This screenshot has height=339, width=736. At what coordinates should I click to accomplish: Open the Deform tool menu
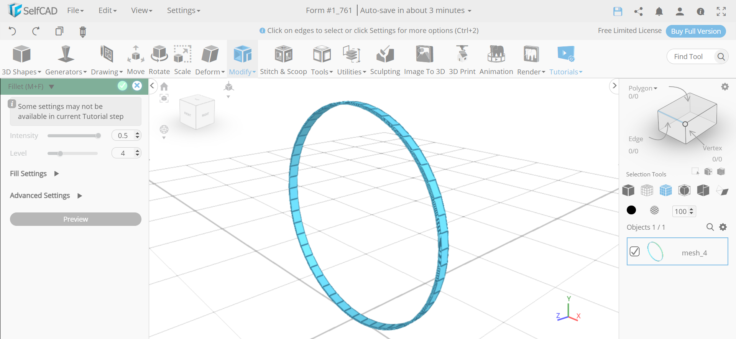tap(210, 60)
